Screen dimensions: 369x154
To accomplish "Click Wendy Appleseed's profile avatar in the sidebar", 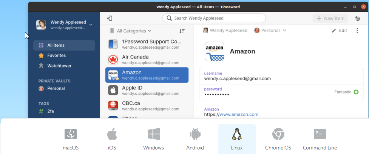I will [x=41, y=25].
